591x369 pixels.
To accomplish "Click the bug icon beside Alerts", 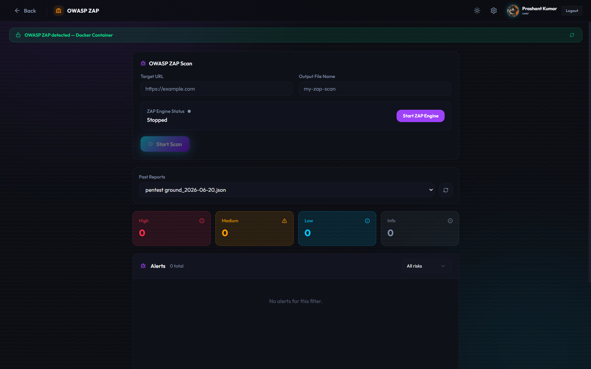I will point(143,266).
